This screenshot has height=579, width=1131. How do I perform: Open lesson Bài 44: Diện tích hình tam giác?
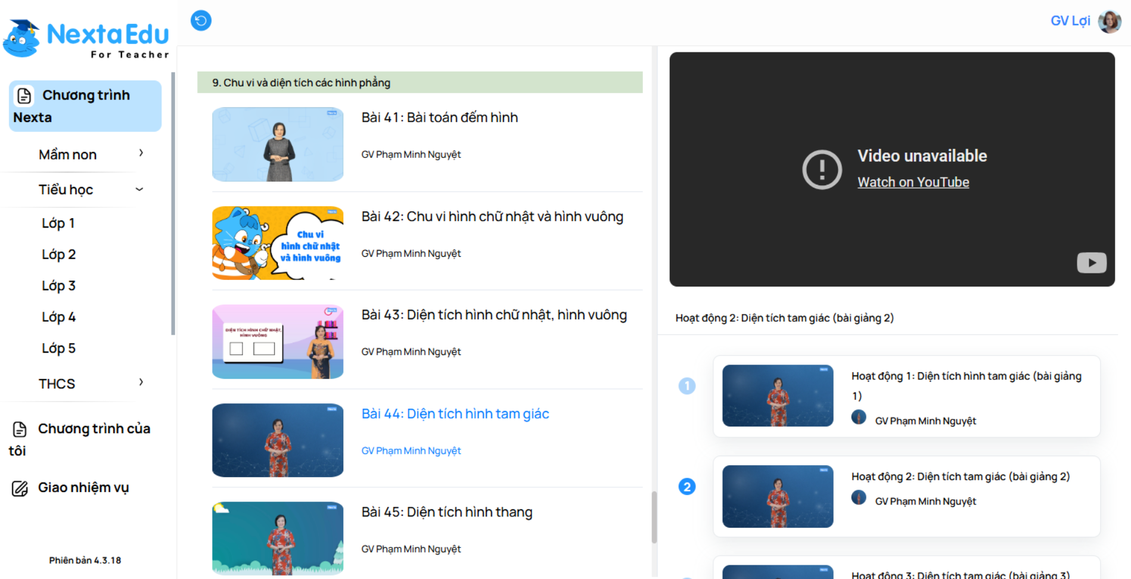point(455,414)
